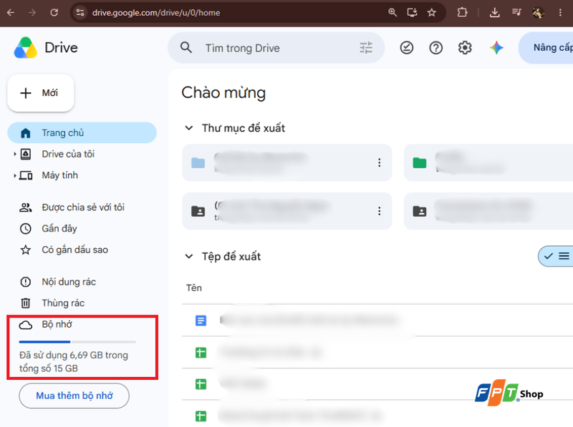This screenshot has height=427, width=573.
Task: Open the browser extensions puzzle icon
Action: (x=462, y=13)
